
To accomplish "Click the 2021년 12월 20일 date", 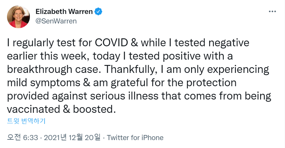I will pyautogui.click(x=72, y=138).
